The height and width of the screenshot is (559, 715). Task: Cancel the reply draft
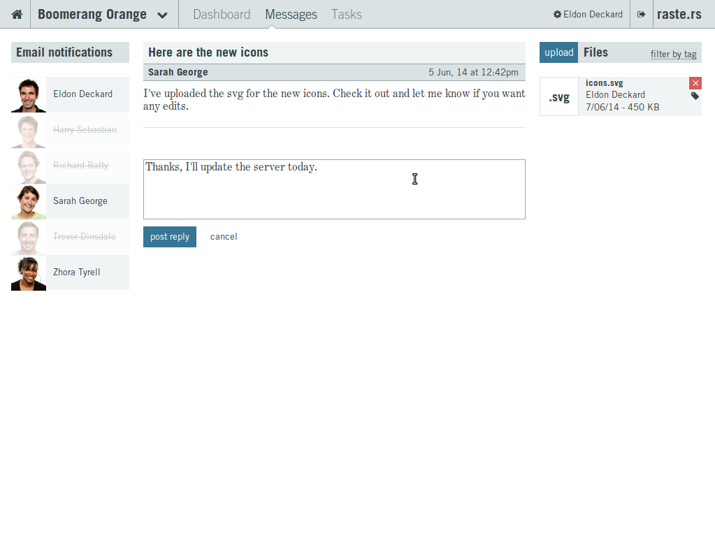click(x=224, y=237)
